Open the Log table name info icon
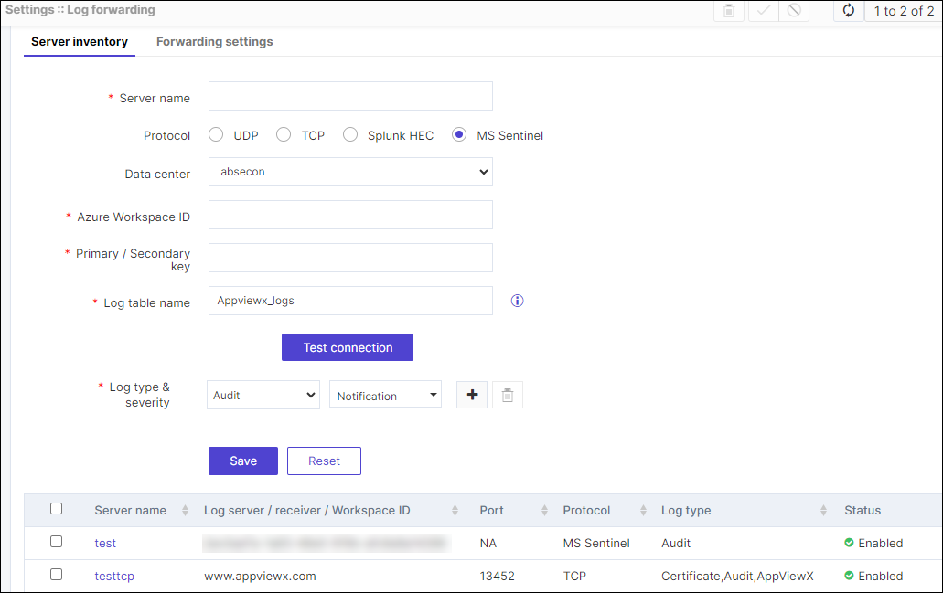Image resolution: width=943 pixels, height=593 pixels. (x=517, y=301)
